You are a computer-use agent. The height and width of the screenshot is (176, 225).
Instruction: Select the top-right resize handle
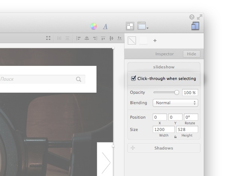(x=113, y=48)
